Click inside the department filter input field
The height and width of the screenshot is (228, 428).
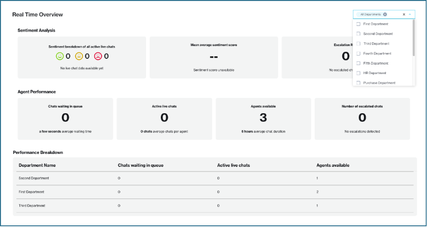(x=394, y=14)
